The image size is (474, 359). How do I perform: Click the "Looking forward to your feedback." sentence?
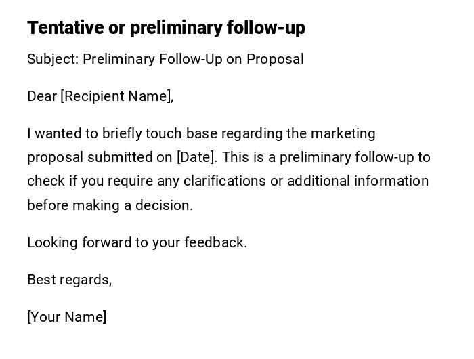(x=137, y=242)
